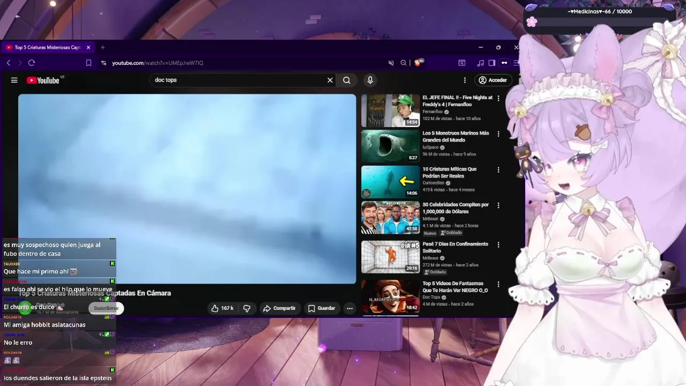Open the browser main menu hamburger icon
The height and width of the screenshot is (386, 686).
click(x=516, y=63)
